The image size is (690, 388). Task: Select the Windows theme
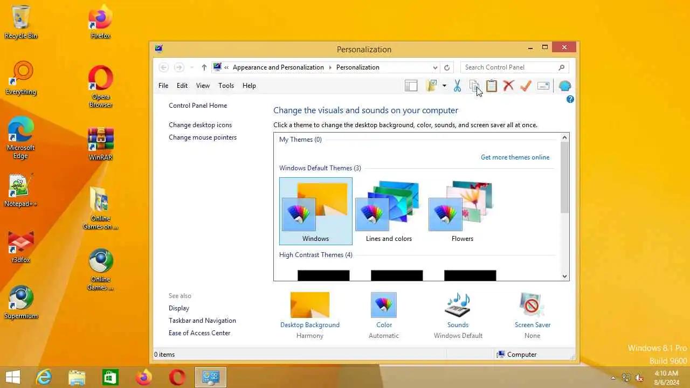point(316,211)
